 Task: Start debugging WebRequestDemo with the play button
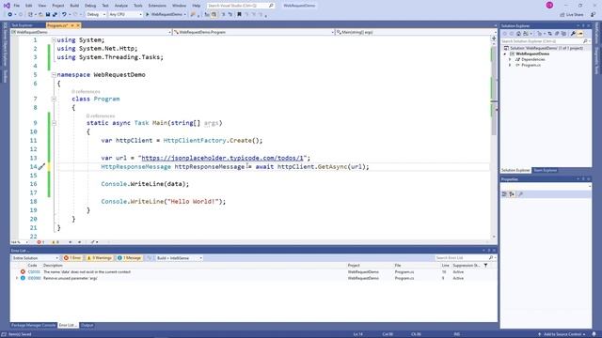coord(147,15)
